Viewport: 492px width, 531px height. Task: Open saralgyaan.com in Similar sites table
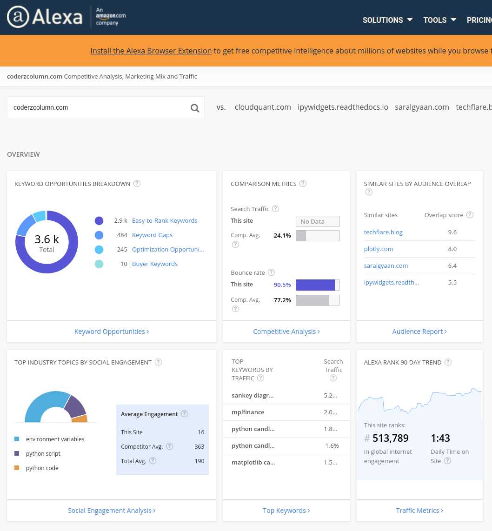pos(386,266)
